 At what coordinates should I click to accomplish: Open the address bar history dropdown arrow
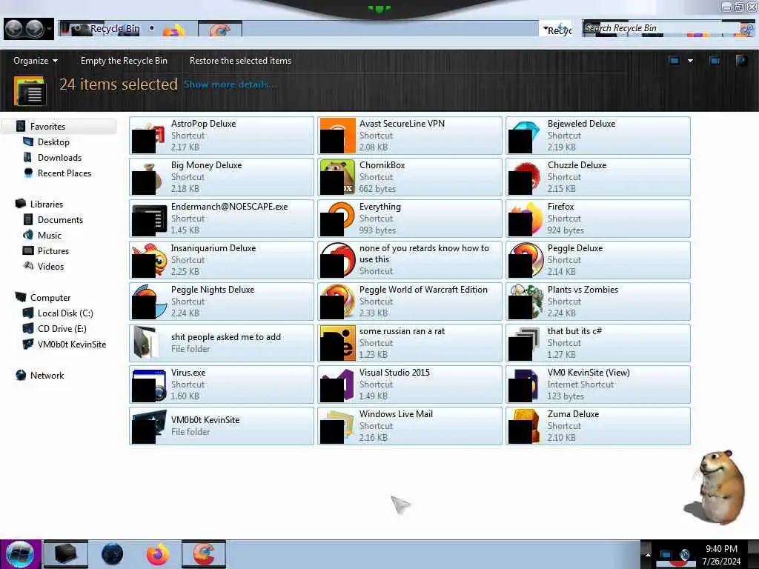(x=545, y=29)
